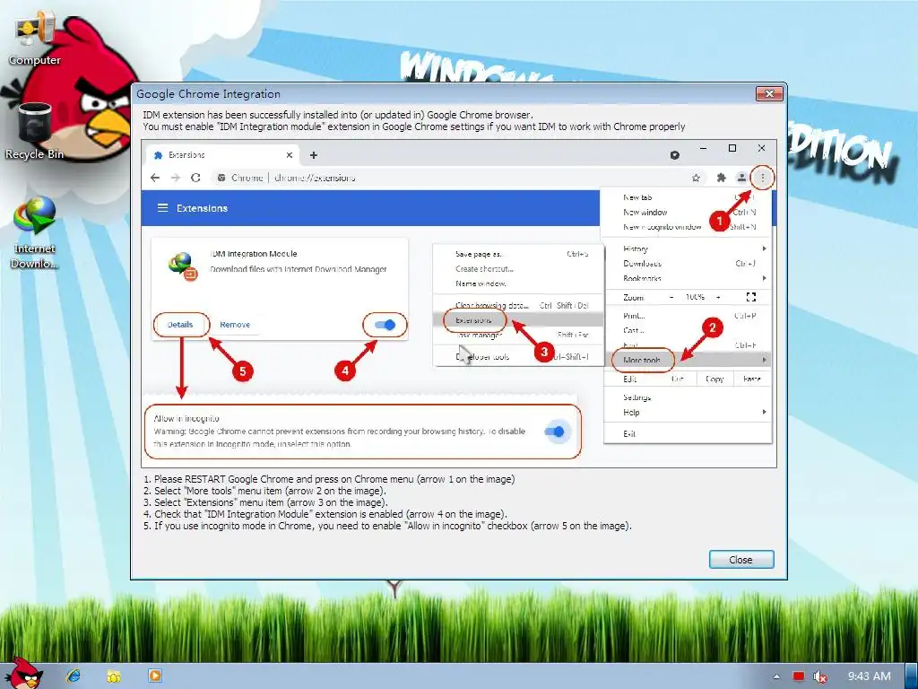918x689 pixels.
Task: Click the muted volume tray icon
Action: (819, 676)
